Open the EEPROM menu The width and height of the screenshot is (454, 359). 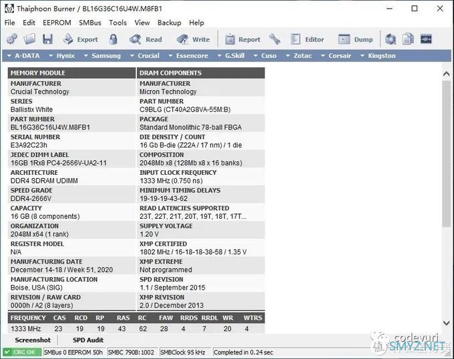click(57, 23)
